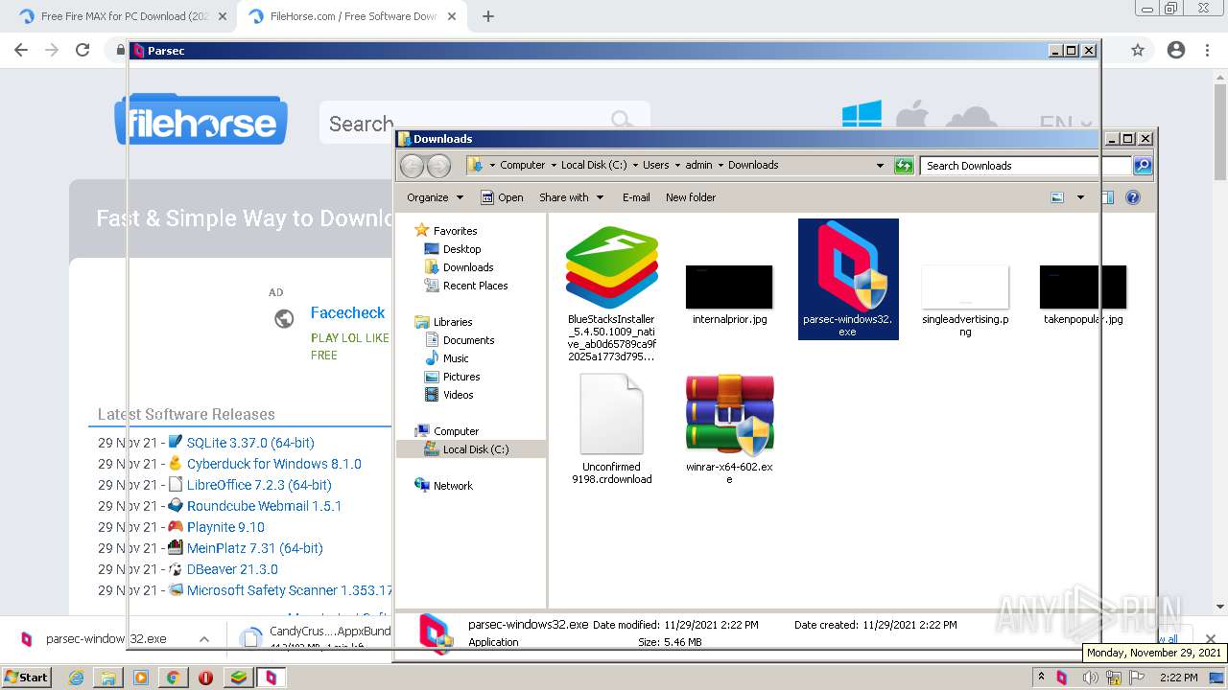Open the Facecheck ad link
1228x690 pixels.
point(347,312)
